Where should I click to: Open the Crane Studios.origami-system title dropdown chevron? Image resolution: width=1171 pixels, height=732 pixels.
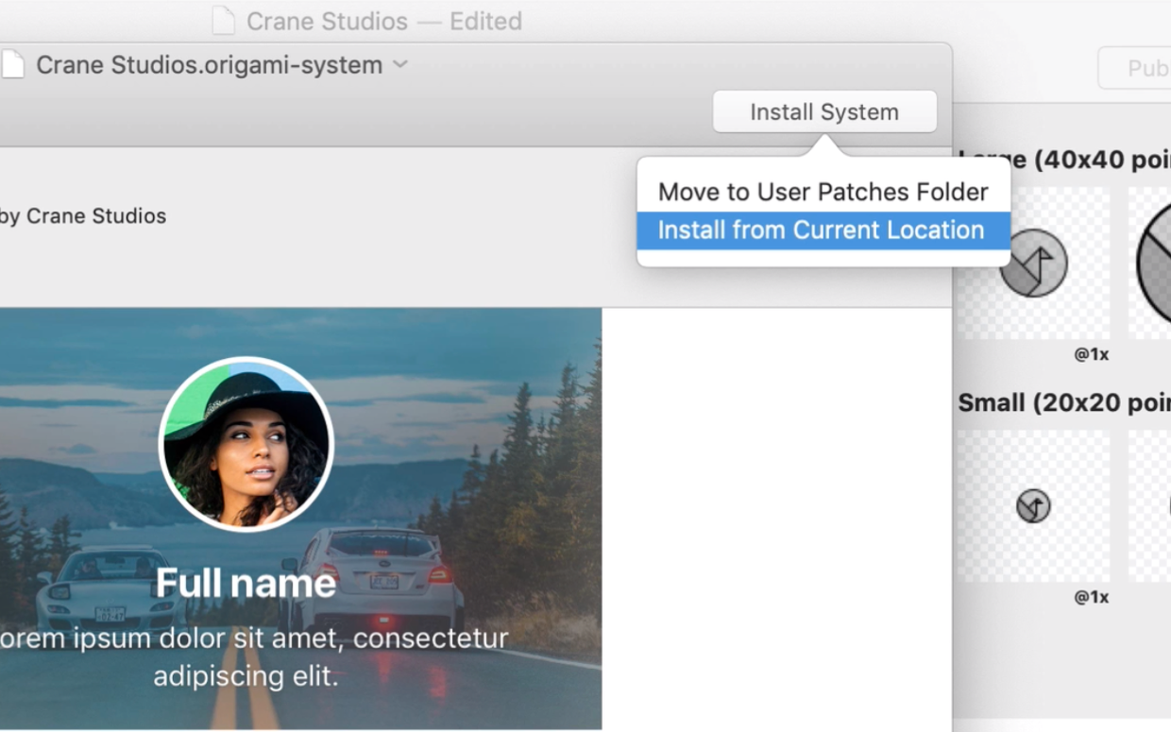[400, 64]
